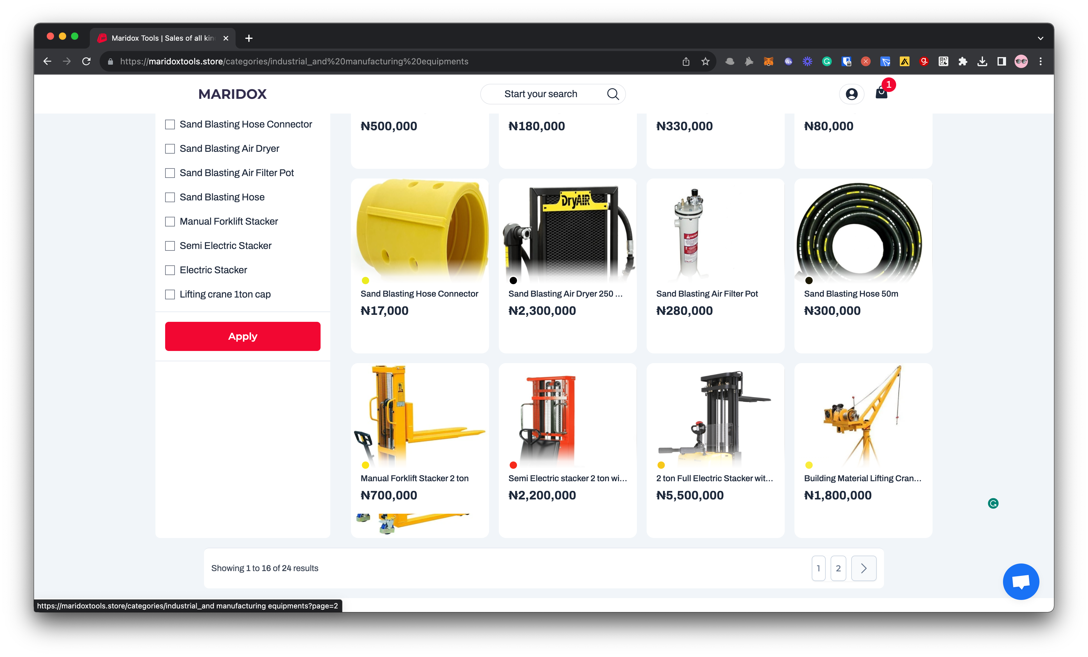Check Sand Blasting Air Filter Pot filter

tap(170, 173)
